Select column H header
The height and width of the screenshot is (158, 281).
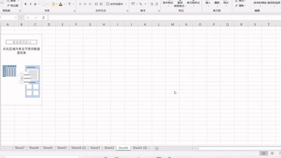pyautogui.click(x=104, y=25)
